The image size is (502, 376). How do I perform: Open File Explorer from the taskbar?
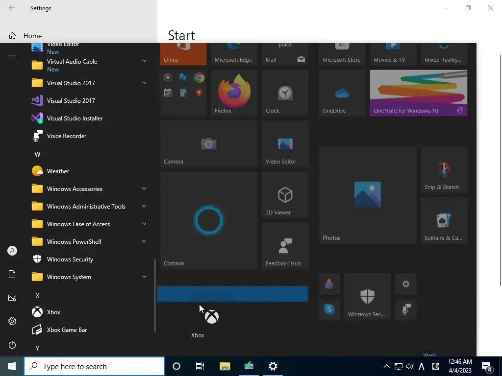(225, 366)
